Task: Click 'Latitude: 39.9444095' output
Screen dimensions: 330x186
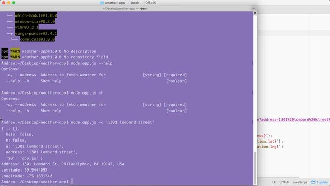Action: [24, 170]
